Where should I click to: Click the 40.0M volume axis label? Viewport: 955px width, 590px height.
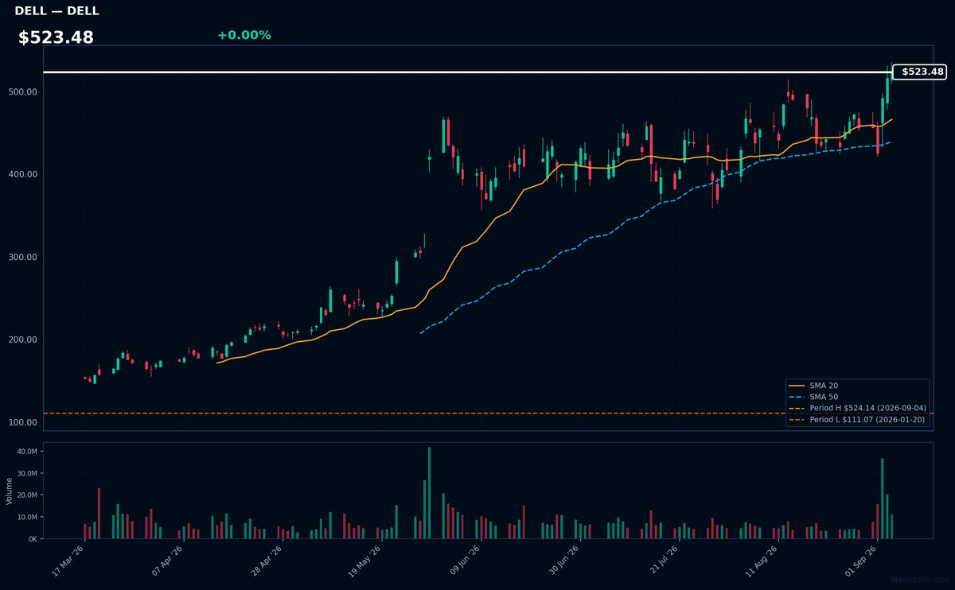(x=27, y=452)
